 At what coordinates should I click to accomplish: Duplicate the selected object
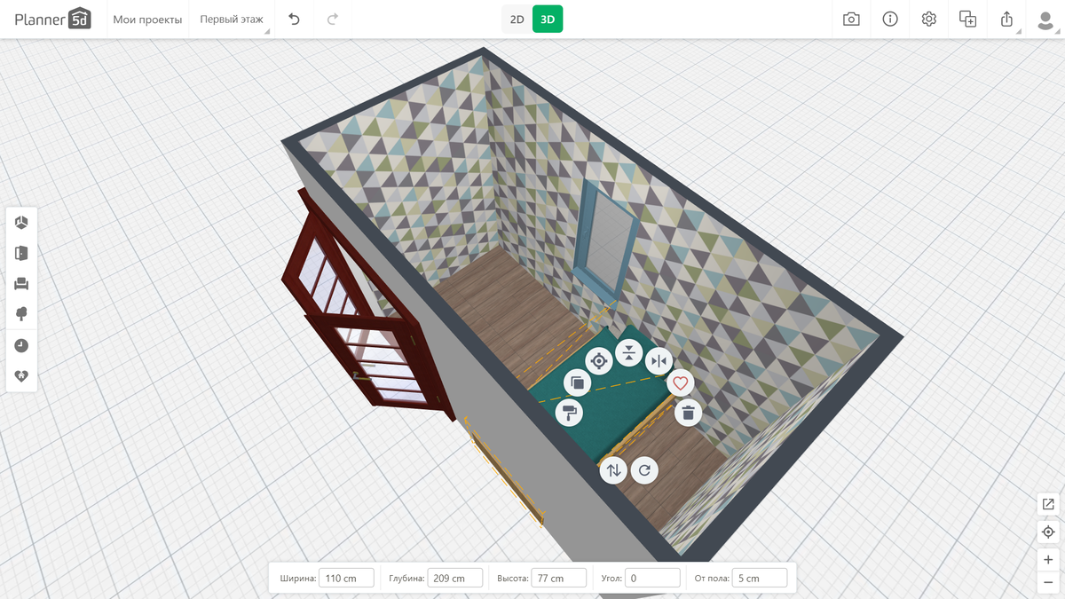(577, 383)
